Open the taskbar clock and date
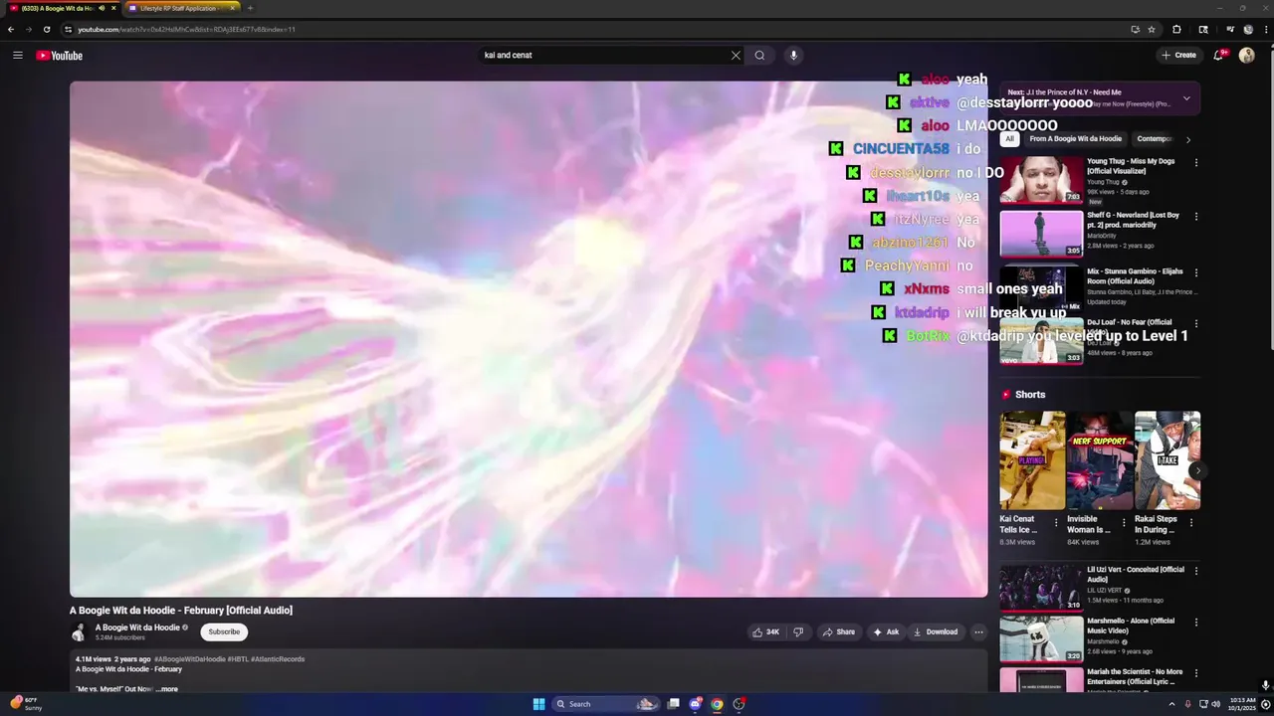1274x716 pixels. pyautogui.click(x=1242, y=704)
